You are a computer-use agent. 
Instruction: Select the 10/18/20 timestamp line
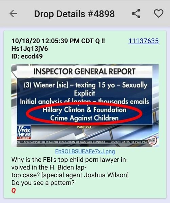(x=58, y=41)
